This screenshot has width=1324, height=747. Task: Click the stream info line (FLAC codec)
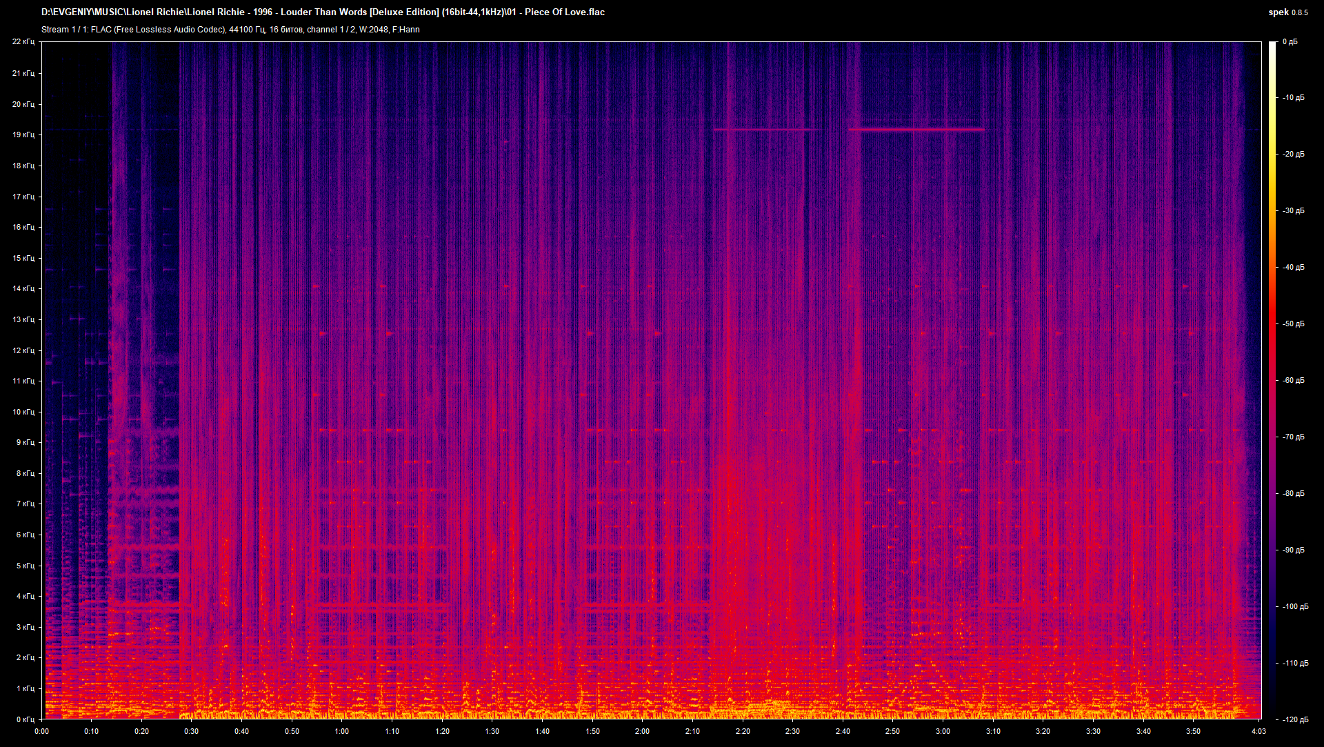coord(230,30)
